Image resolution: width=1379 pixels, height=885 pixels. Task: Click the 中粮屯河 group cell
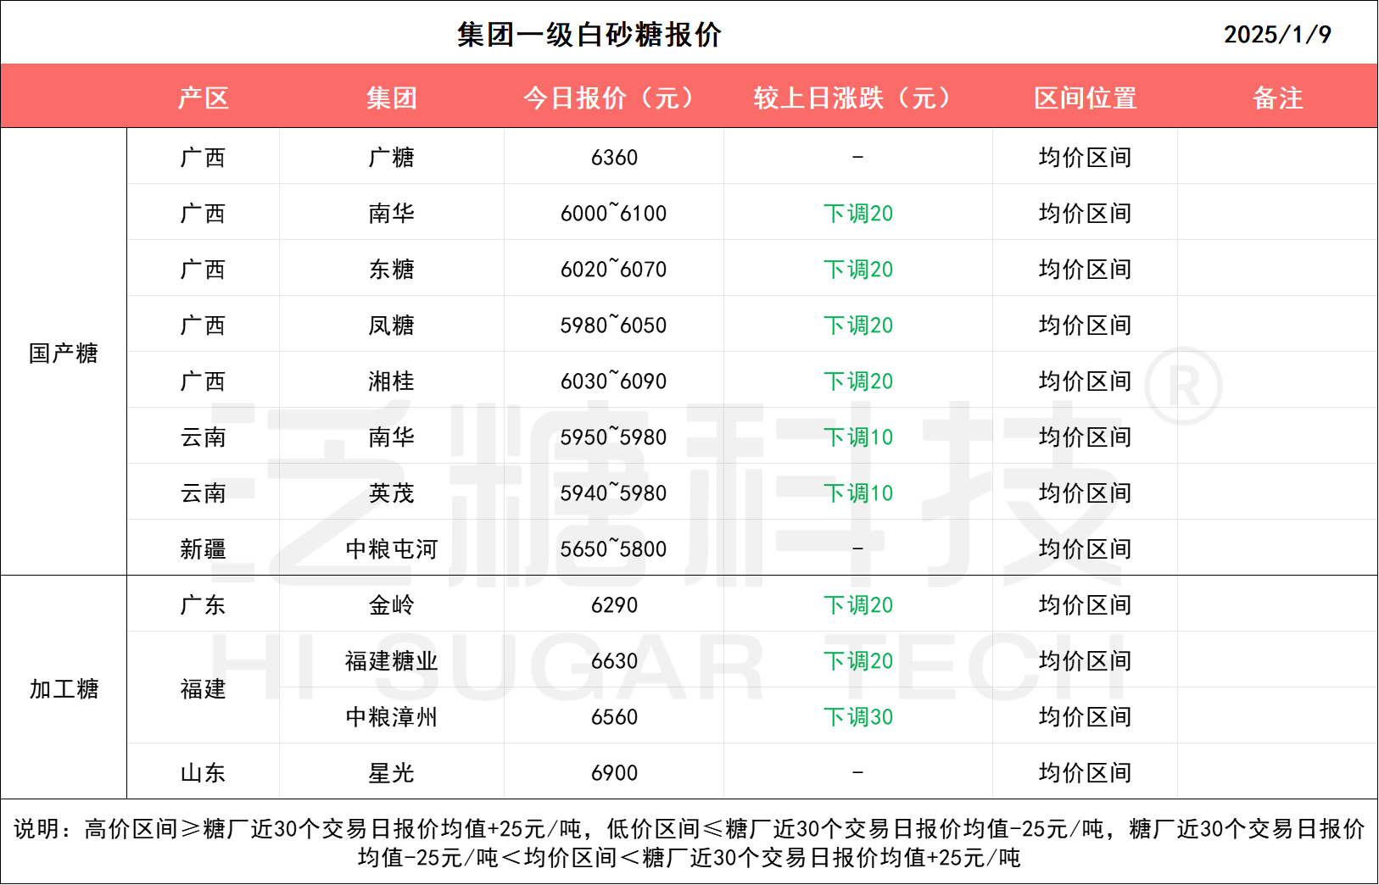coord(392,548)
